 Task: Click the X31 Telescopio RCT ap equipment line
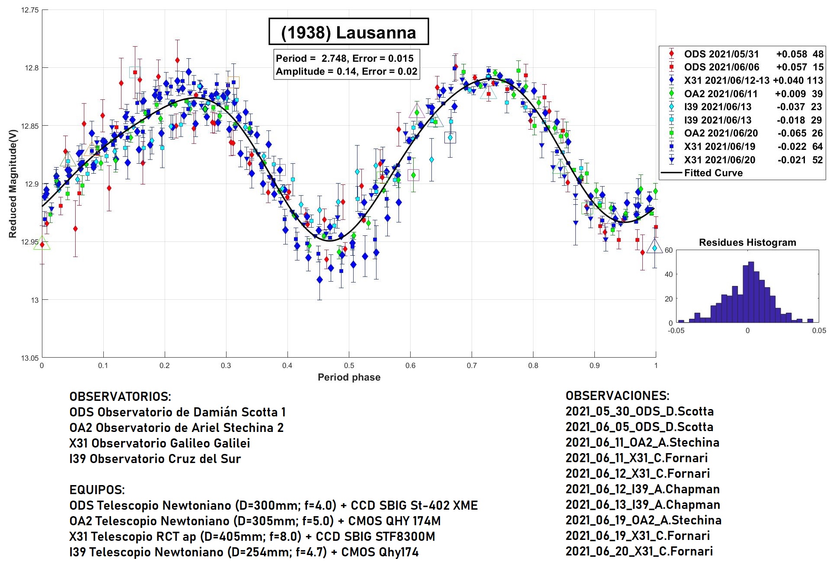(x=252, y=536)
